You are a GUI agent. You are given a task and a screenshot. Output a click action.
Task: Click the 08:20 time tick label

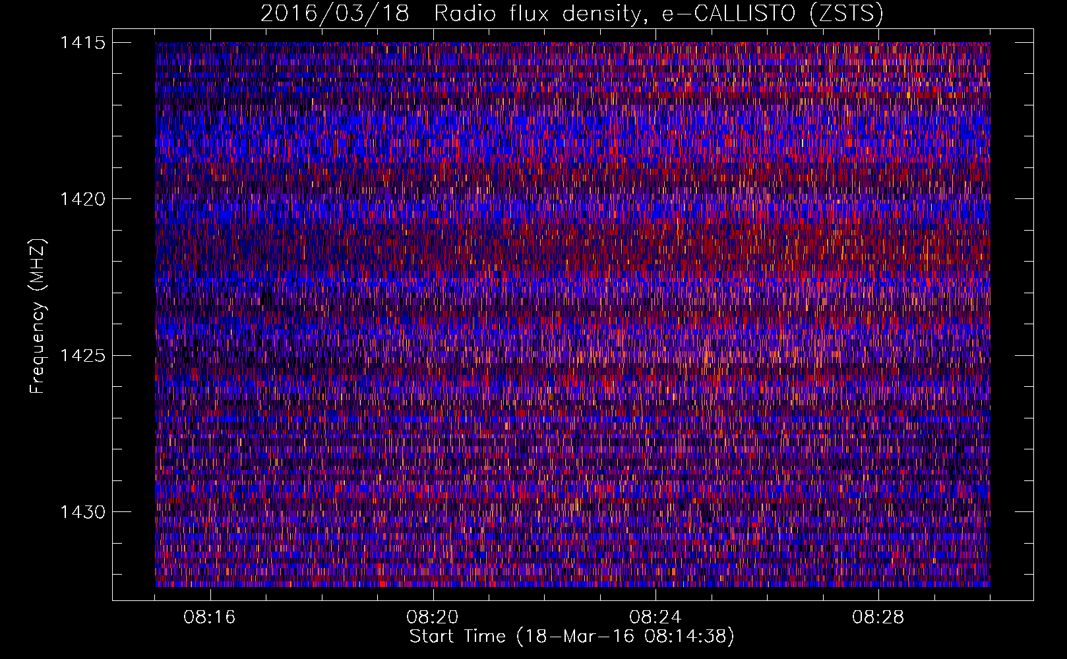[x=433, y=617]
